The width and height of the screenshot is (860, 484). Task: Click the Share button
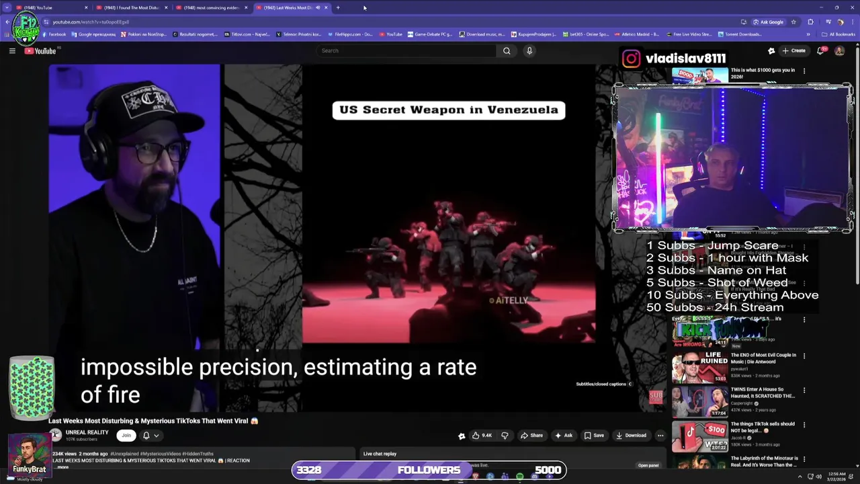pos(531,435)
